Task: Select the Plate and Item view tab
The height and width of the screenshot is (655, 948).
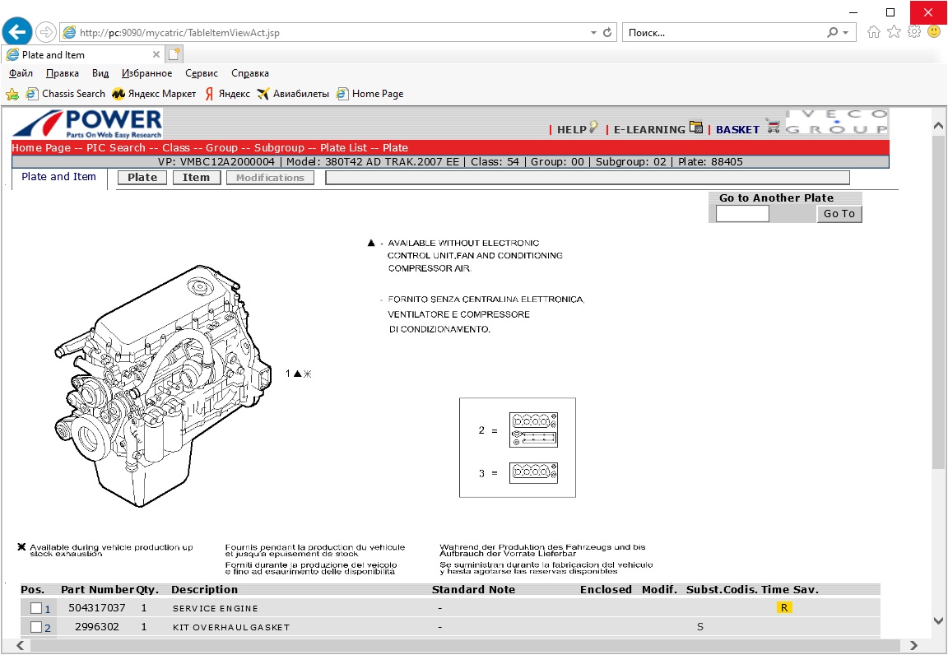Action: [x=58, y=177]
